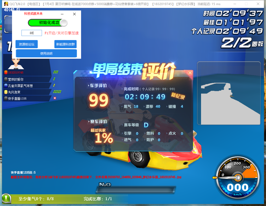Viewport: 266px width, 206px height.
Task: Click the F1开启/关闭引擎加速 hint text
Action: pyautogui.click(x=62, y=33)
